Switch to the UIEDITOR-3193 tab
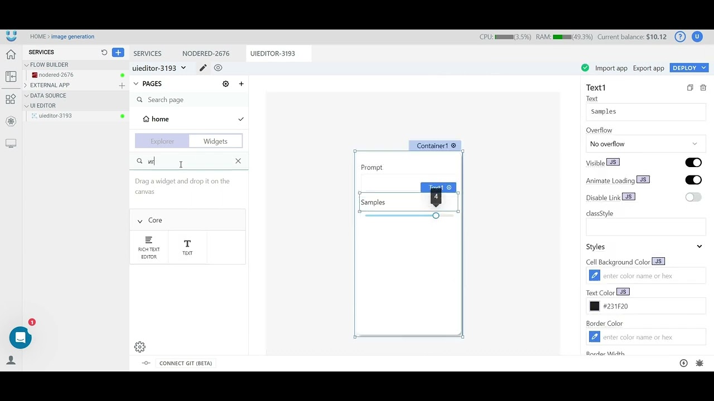Image resolution: width=714 pixels, height=401 pixels. click(x=273, y=53)
